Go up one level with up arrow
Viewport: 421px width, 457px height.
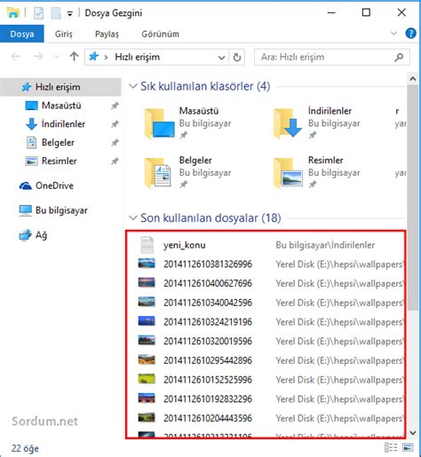coord(74,56)
